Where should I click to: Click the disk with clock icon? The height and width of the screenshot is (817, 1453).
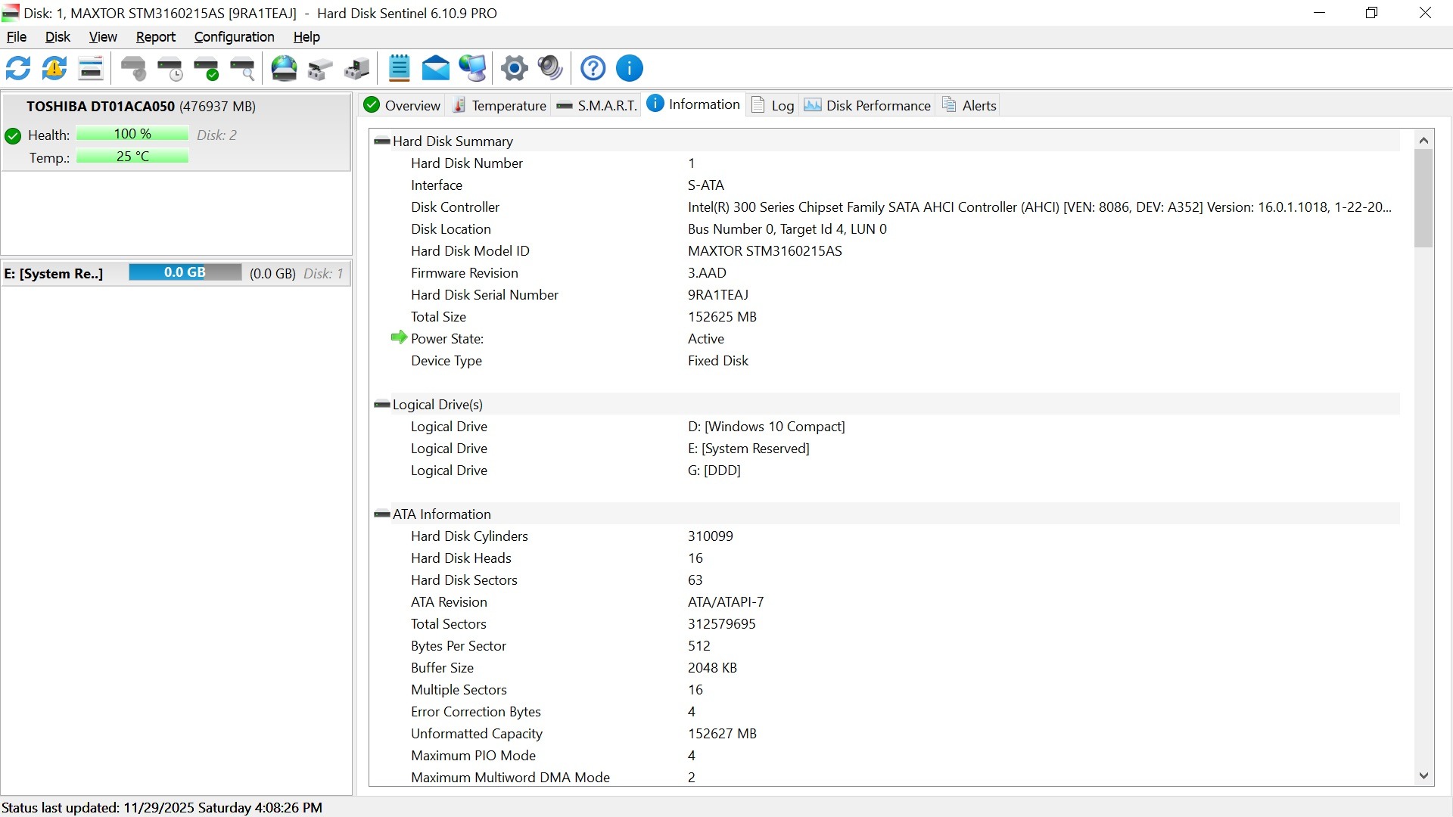pyautogui.click(x=170, y=68)
